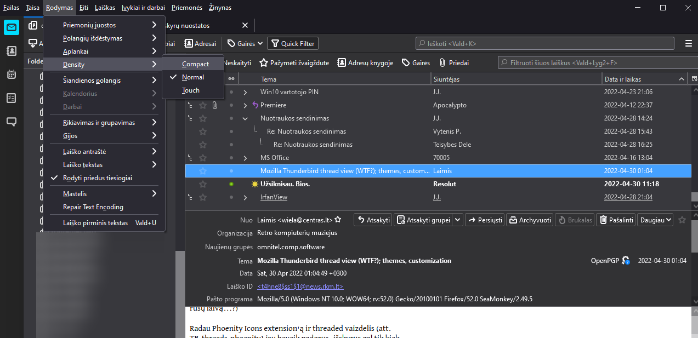Expand the Win10 vartotojo PIN thread
Image resolution: width=698 pixels, height=338 pixels.
pos(245,92)
